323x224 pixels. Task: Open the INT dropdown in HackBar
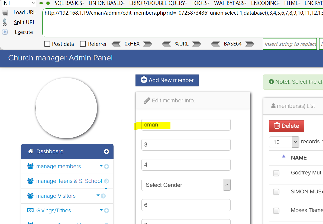18,3
